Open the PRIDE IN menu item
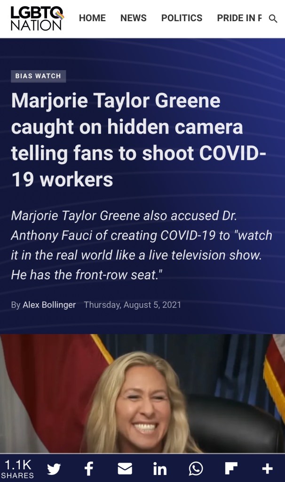This screenshot has width=285, height=482. [x=239, y=18]
